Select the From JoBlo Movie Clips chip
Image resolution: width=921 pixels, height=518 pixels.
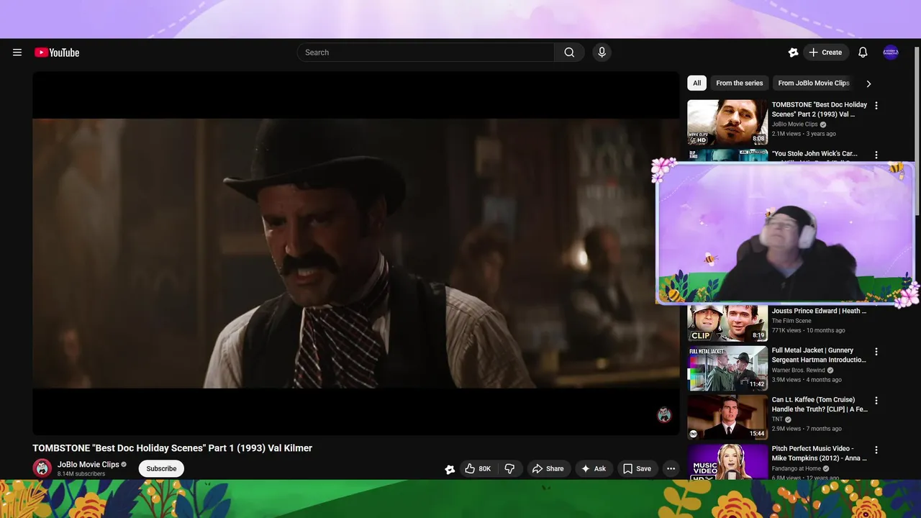(813, 83)
